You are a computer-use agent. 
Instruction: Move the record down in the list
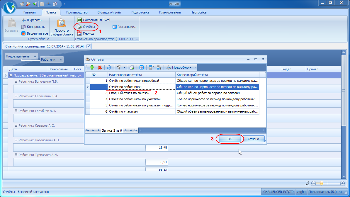pyautogui.click(x=159, y=67)
